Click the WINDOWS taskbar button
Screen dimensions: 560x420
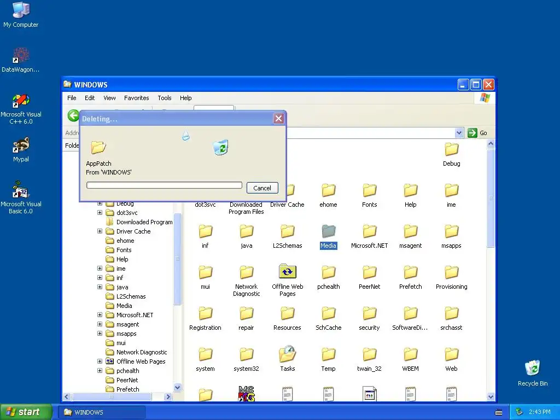click(x=102, y=412)
